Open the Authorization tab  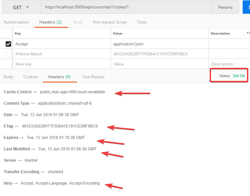pos(16,22)
